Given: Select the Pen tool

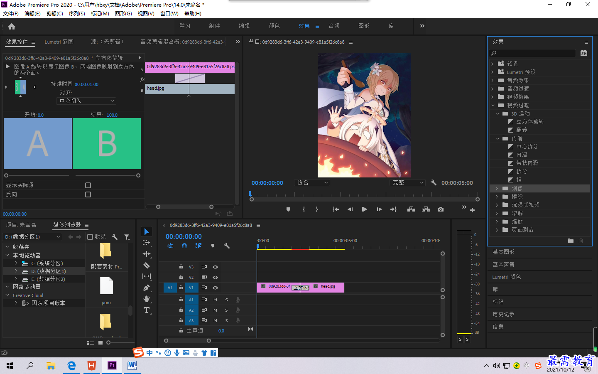Looking at the screenshot, I should [x=147, y=288].
